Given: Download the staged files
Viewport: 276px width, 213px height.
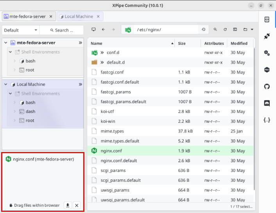Looking at the screenshot, I should coord(68,205).
